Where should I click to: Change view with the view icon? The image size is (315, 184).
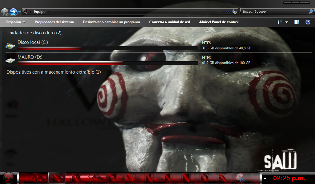pyautogui.click(x=280, y=22)
